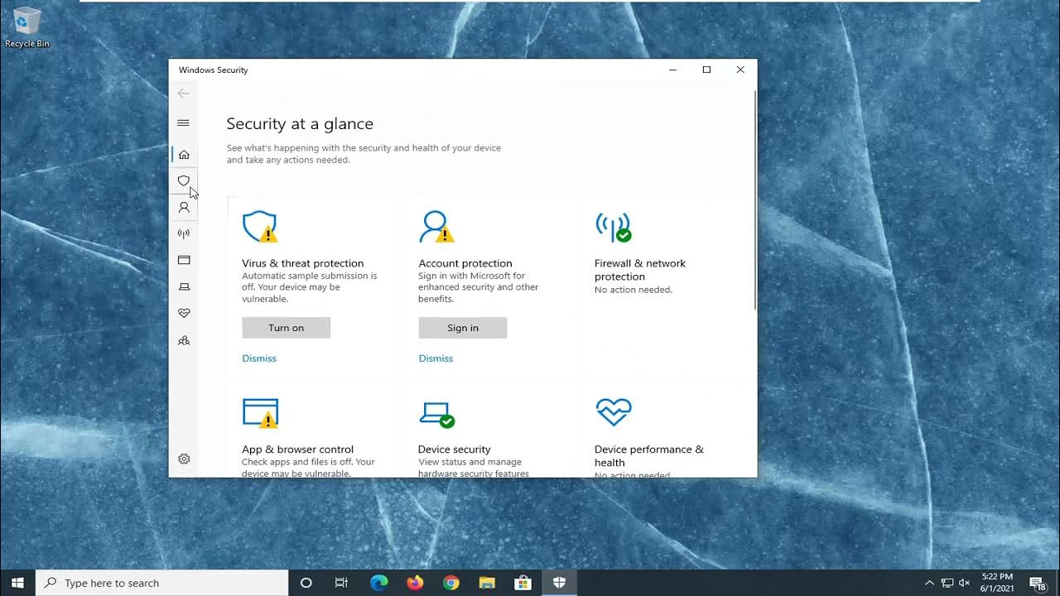Open Device performance heart icon in sidebar
1060x596 pixels.
click(x=184, y=313)
